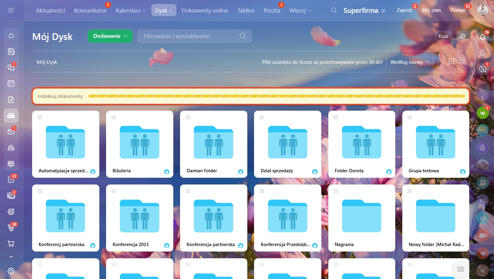Open sidebar funnel icon with 28 badge
494x279 pixels.
coord(11,227)
